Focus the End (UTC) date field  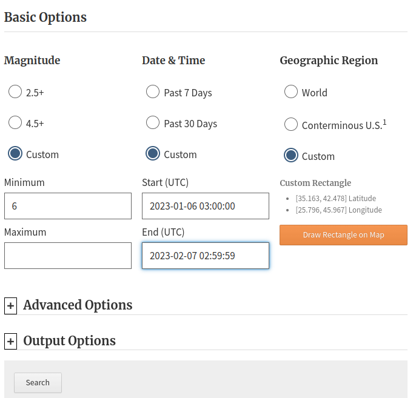(206, 256)
